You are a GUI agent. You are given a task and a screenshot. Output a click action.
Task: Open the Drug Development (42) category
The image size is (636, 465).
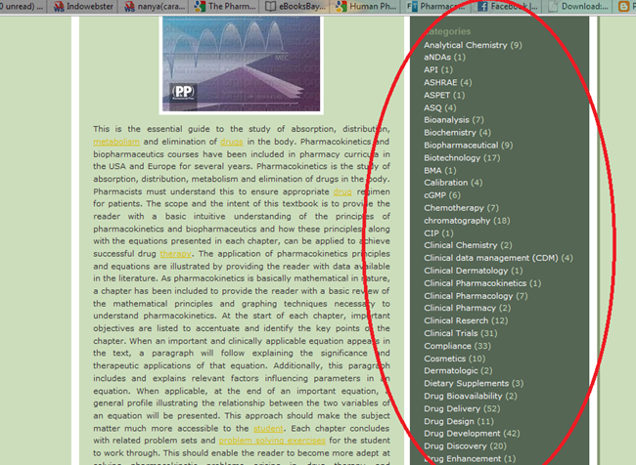point(472,434)
